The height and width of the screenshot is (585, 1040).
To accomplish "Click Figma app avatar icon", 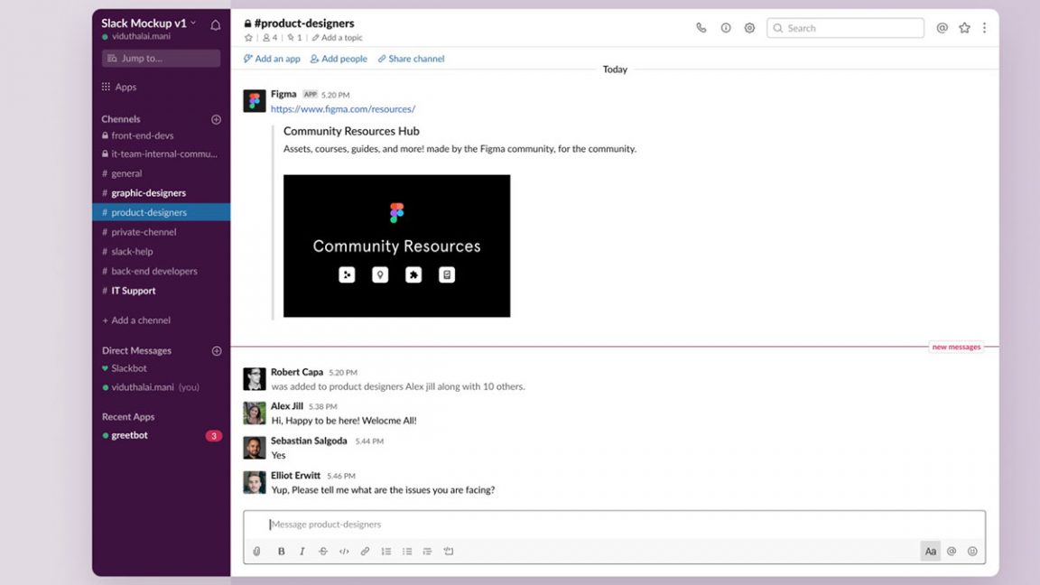I will (255, 101).
